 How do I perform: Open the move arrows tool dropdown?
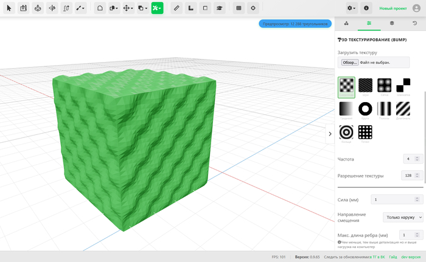point(128,8)
